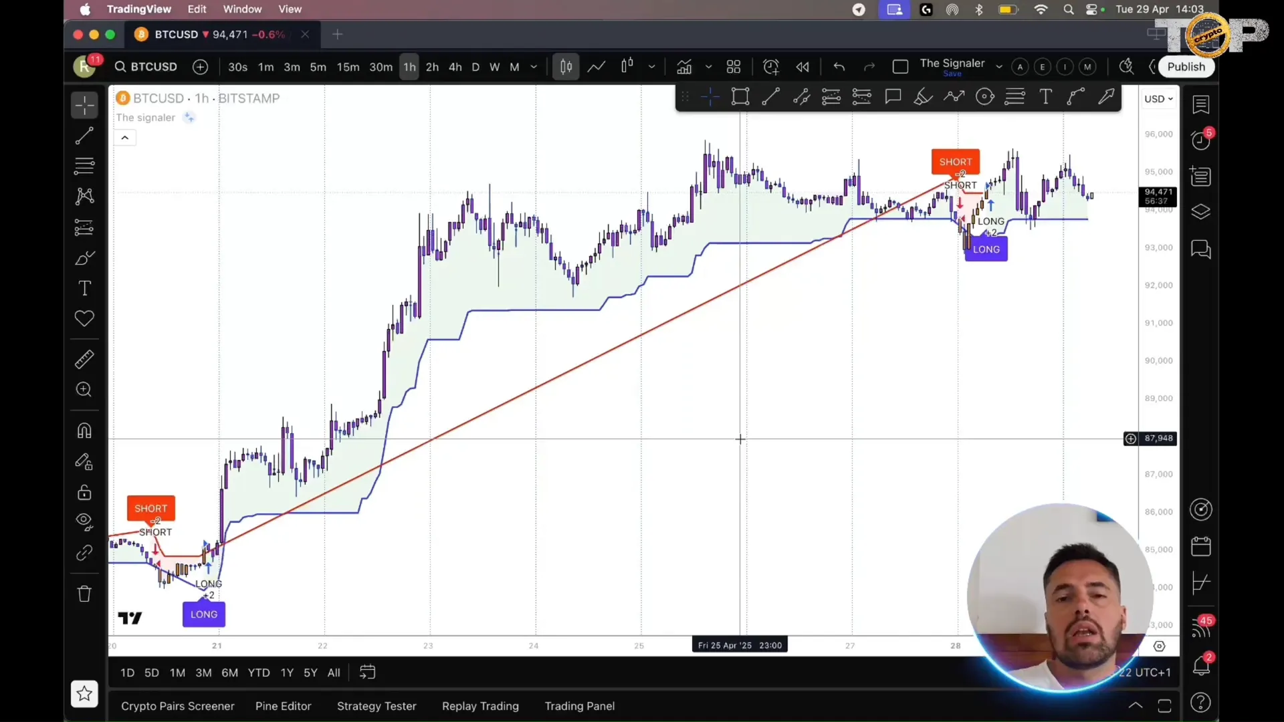Select the callout tool in drawing toolbar

[893, 97]
